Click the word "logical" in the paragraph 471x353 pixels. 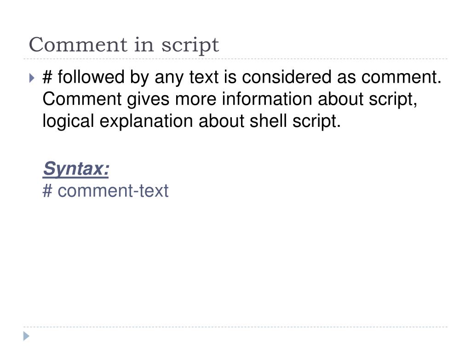[x=68, y=121]
